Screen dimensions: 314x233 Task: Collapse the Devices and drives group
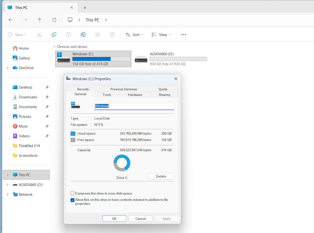pos(54,47)
